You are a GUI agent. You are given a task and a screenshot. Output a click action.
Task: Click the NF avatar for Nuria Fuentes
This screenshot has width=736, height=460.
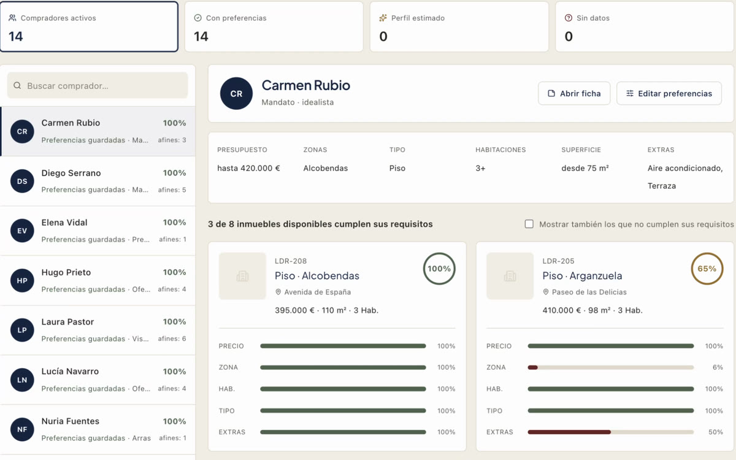pos(22,429)
